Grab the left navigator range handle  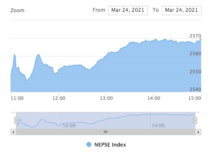click(x=16, y=120)
